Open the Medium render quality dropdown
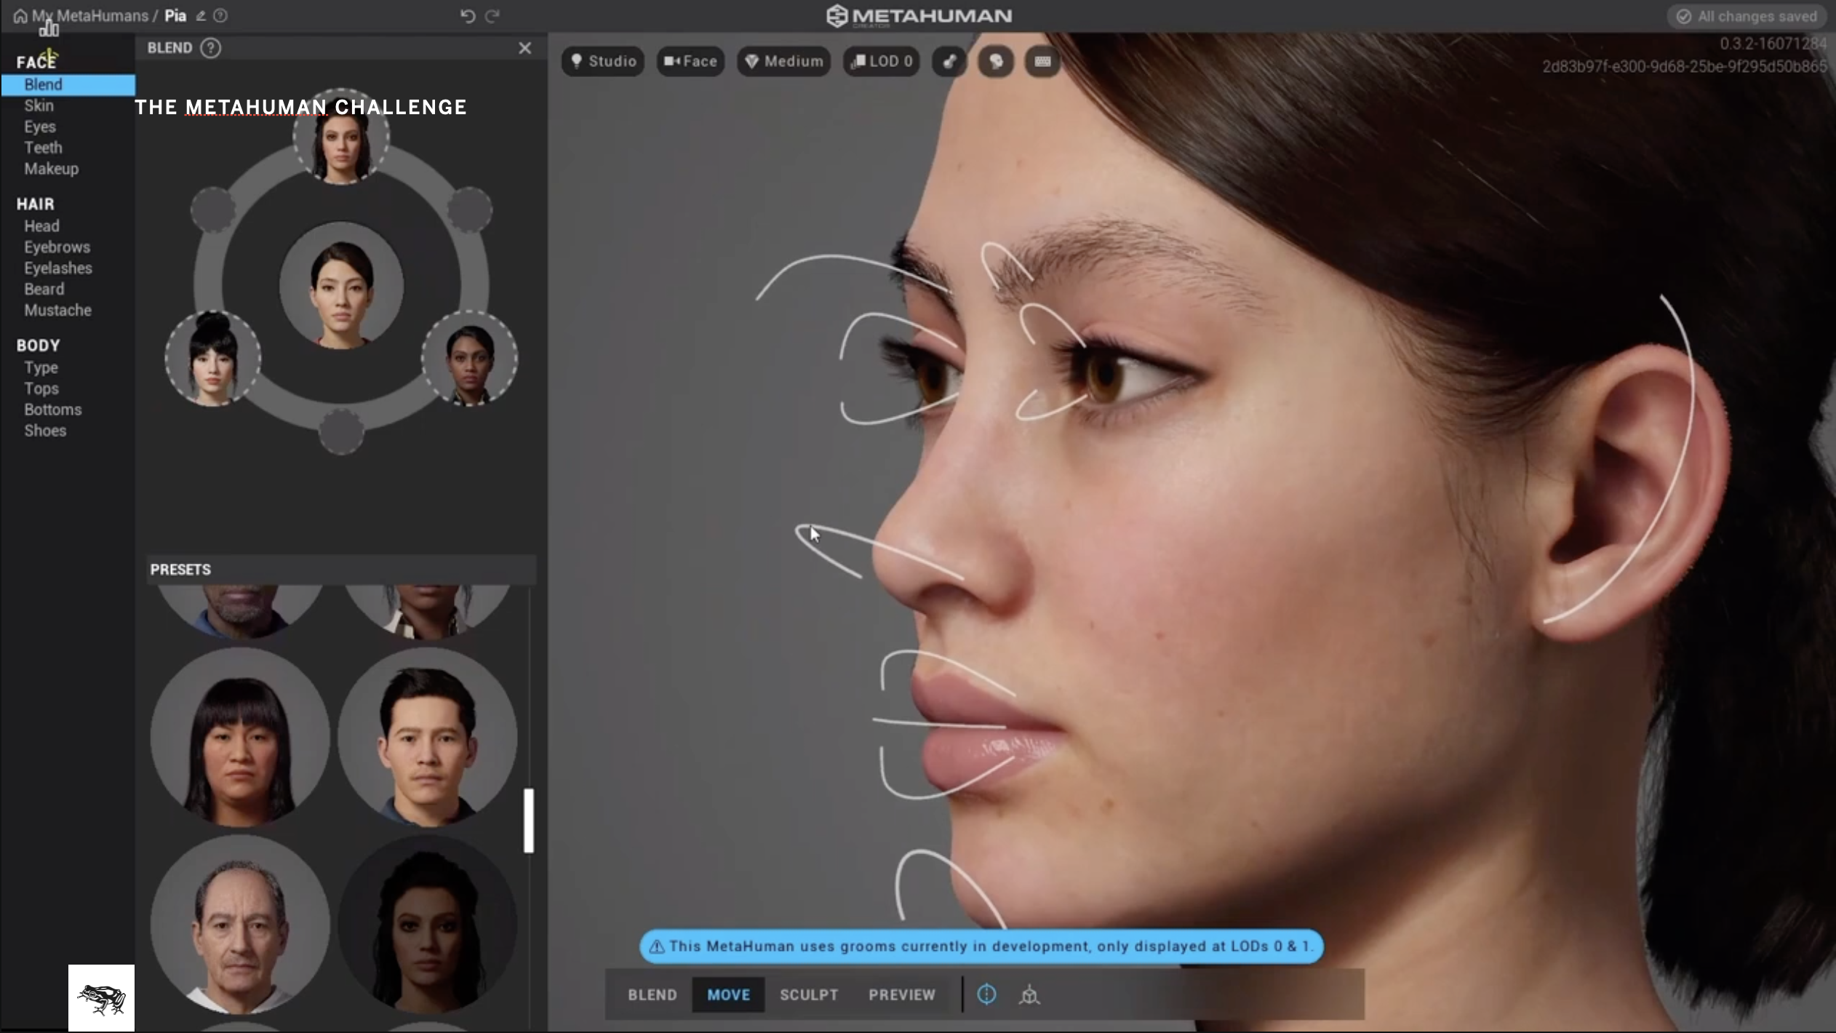 click(x=784, y=61)
